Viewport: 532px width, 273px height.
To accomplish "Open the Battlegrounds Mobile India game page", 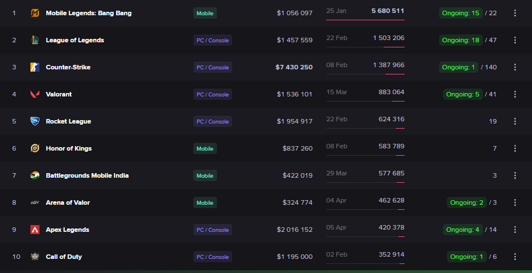I will coord(87,175).
